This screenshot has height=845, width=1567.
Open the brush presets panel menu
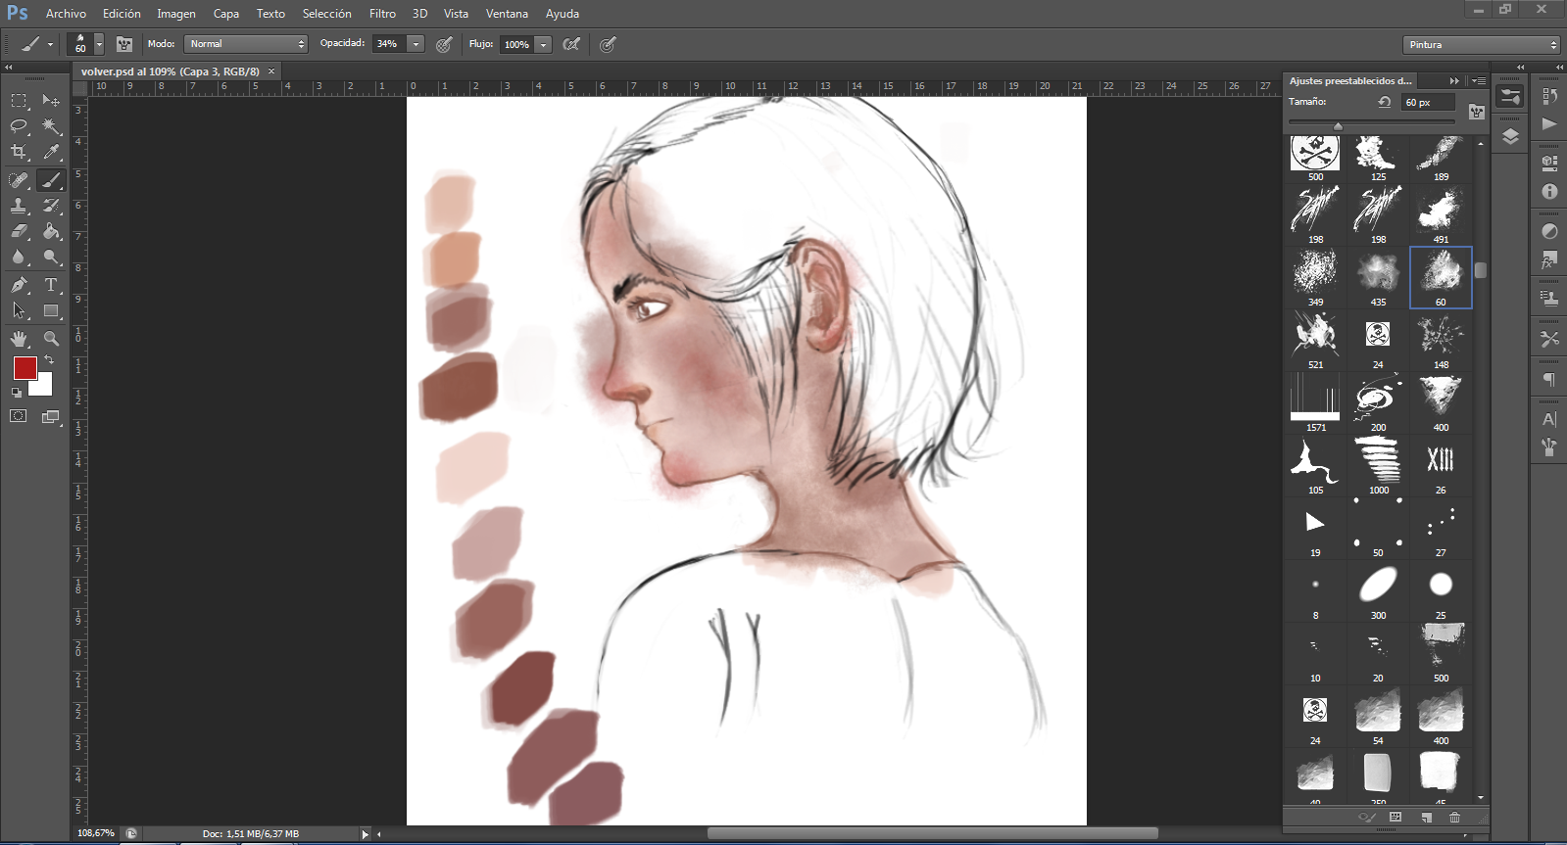[1479, 81]
